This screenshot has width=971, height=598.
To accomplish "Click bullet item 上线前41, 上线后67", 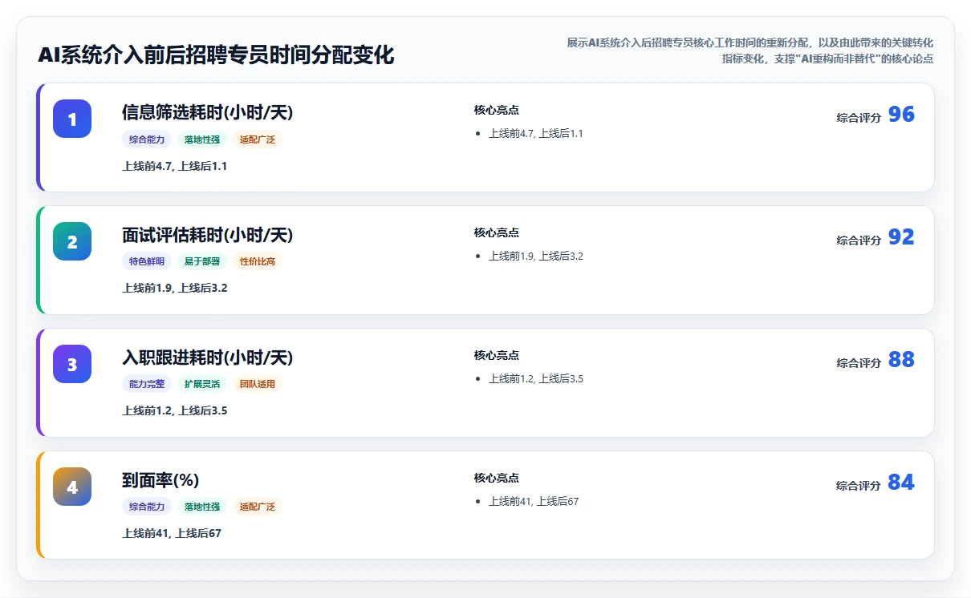I will pos(534,502).
